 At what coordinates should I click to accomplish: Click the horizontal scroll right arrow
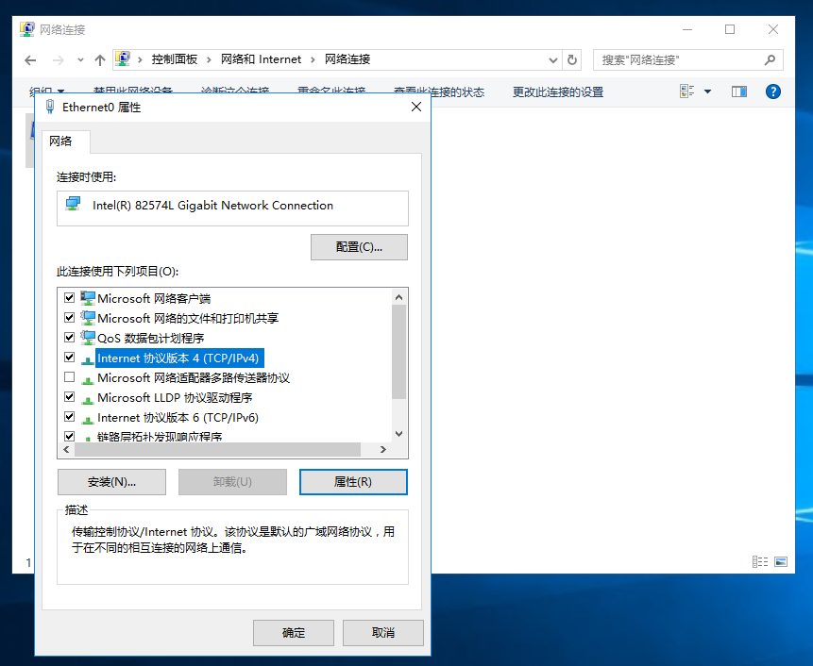coord(383,450)
